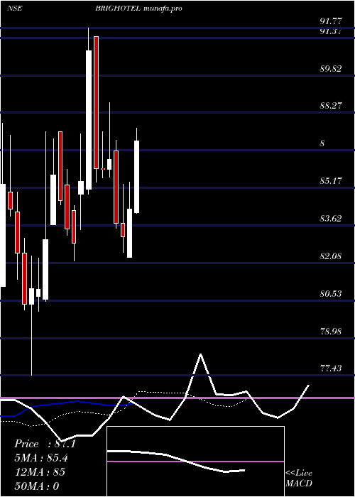Click the NSE exchange label

14,9
